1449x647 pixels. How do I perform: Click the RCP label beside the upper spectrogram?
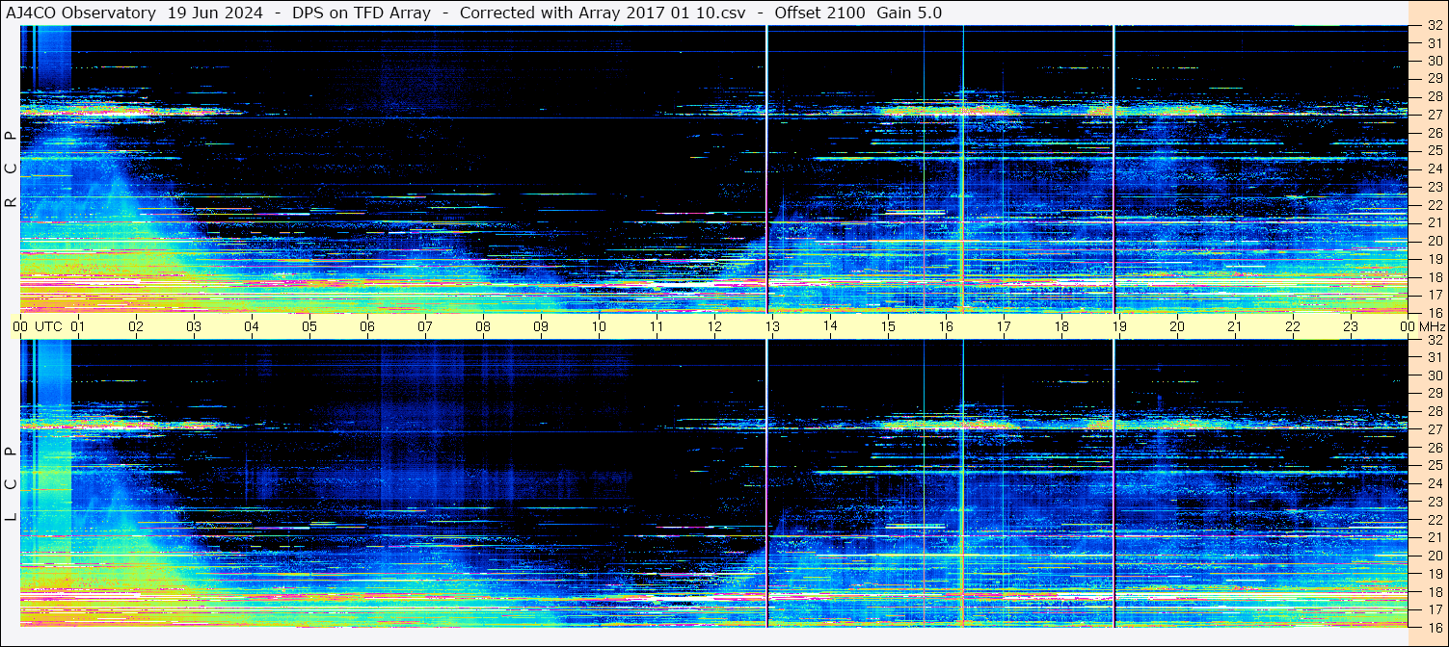point(11,169)
